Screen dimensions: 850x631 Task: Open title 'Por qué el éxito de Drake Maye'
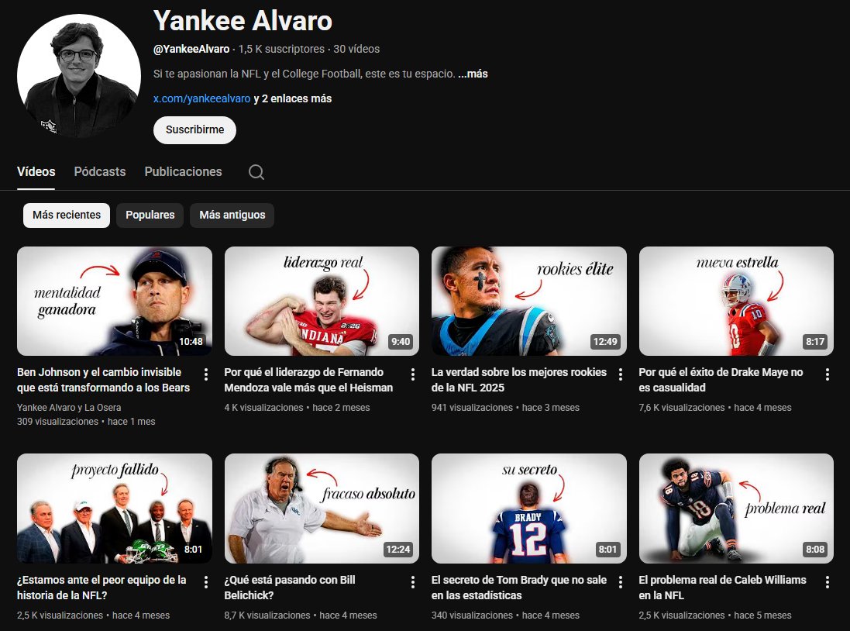click(x=721, y=380)
